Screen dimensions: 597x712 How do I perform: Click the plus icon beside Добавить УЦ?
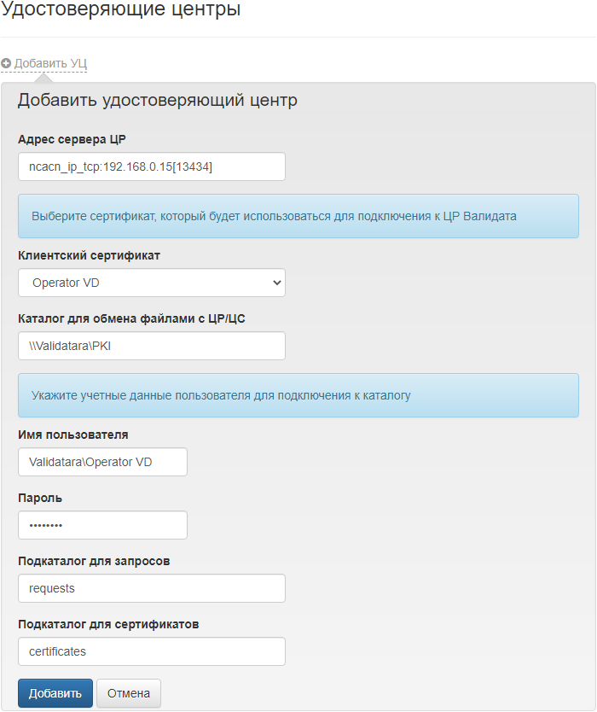[x=6, y=63]
